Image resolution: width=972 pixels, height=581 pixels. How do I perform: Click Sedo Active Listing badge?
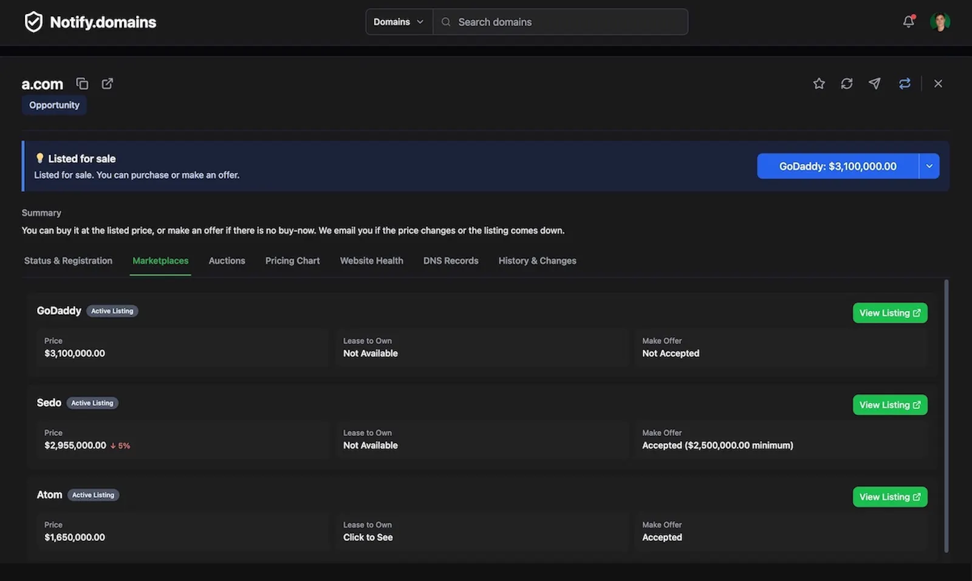pos(92,403)
